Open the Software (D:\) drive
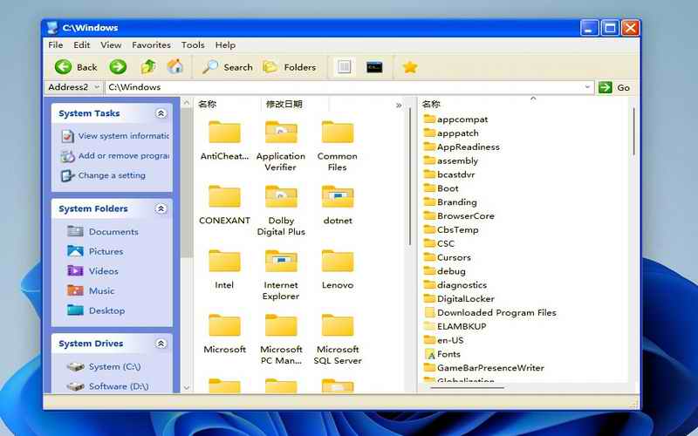The image size is (698, 436). tap(107, 386)
